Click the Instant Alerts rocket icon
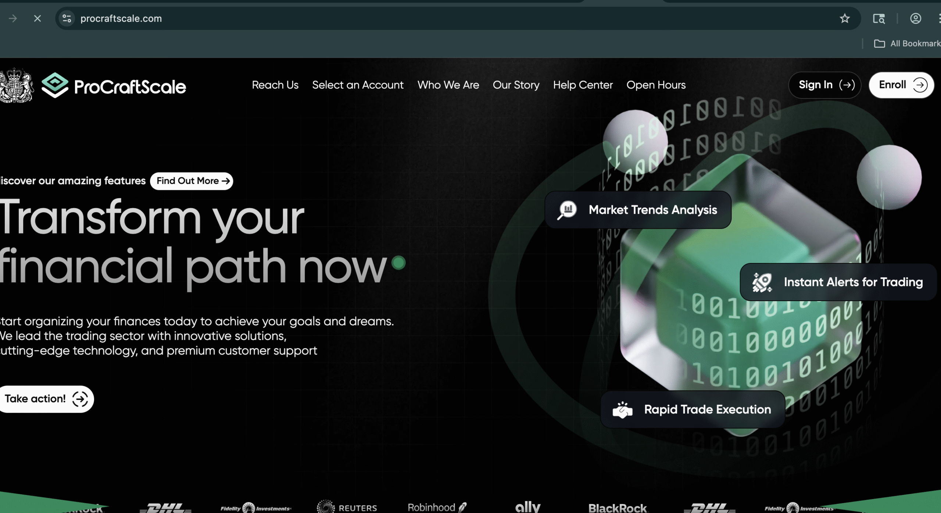 pyautogui.click(x=762, y=282)
